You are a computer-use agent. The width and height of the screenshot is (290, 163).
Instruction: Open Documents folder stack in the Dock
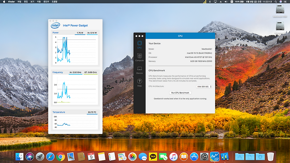[x=250, y=157]
